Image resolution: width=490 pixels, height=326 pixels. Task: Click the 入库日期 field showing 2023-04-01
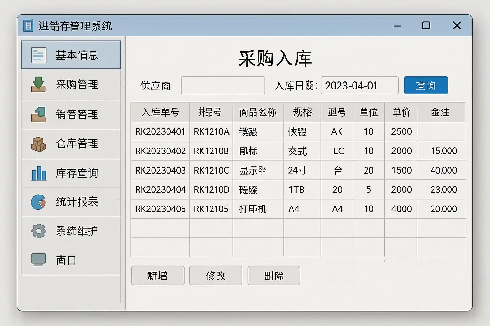(x=360, y=85)
